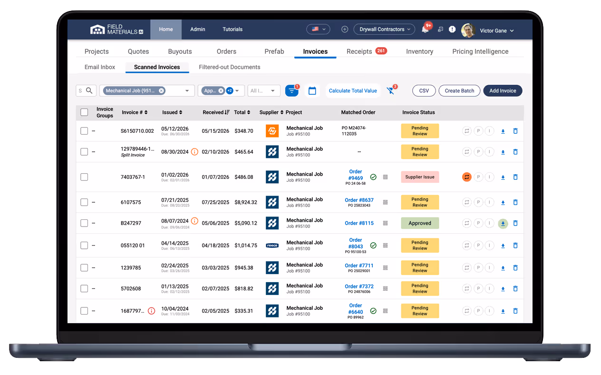Check the box for invoice 6107575
601x375 pixels.
84,202
